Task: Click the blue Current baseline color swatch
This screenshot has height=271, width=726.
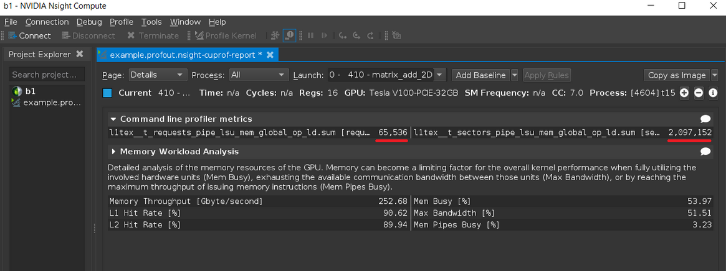Action: (107, 93)
